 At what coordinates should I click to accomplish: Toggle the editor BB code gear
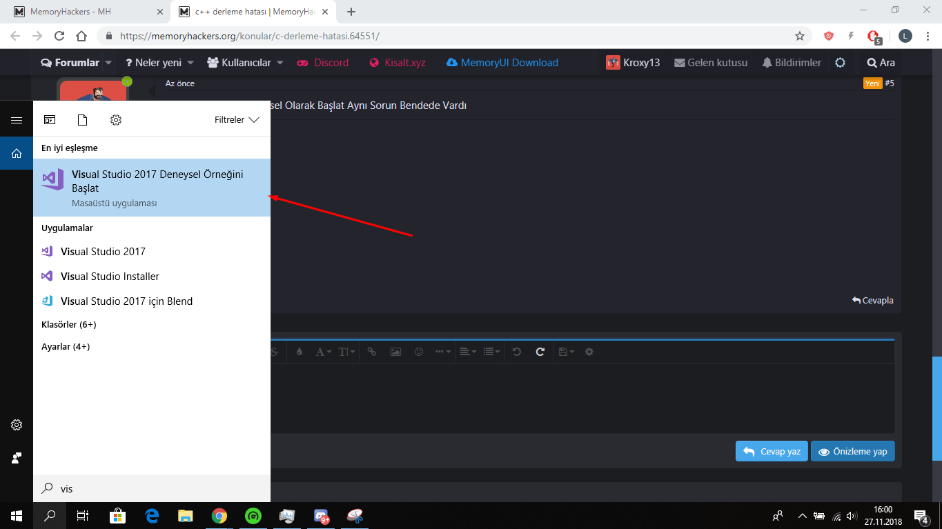point(589,352)
